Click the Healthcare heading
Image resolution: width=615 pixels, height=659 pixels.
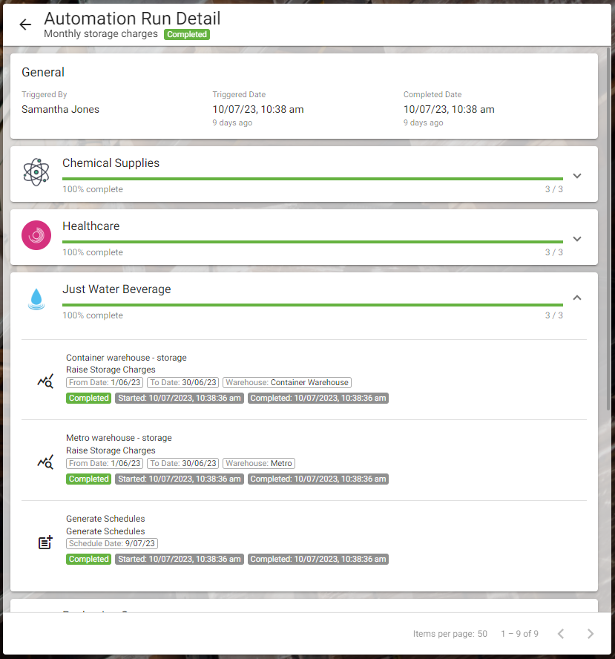click(x=91, y=226)
